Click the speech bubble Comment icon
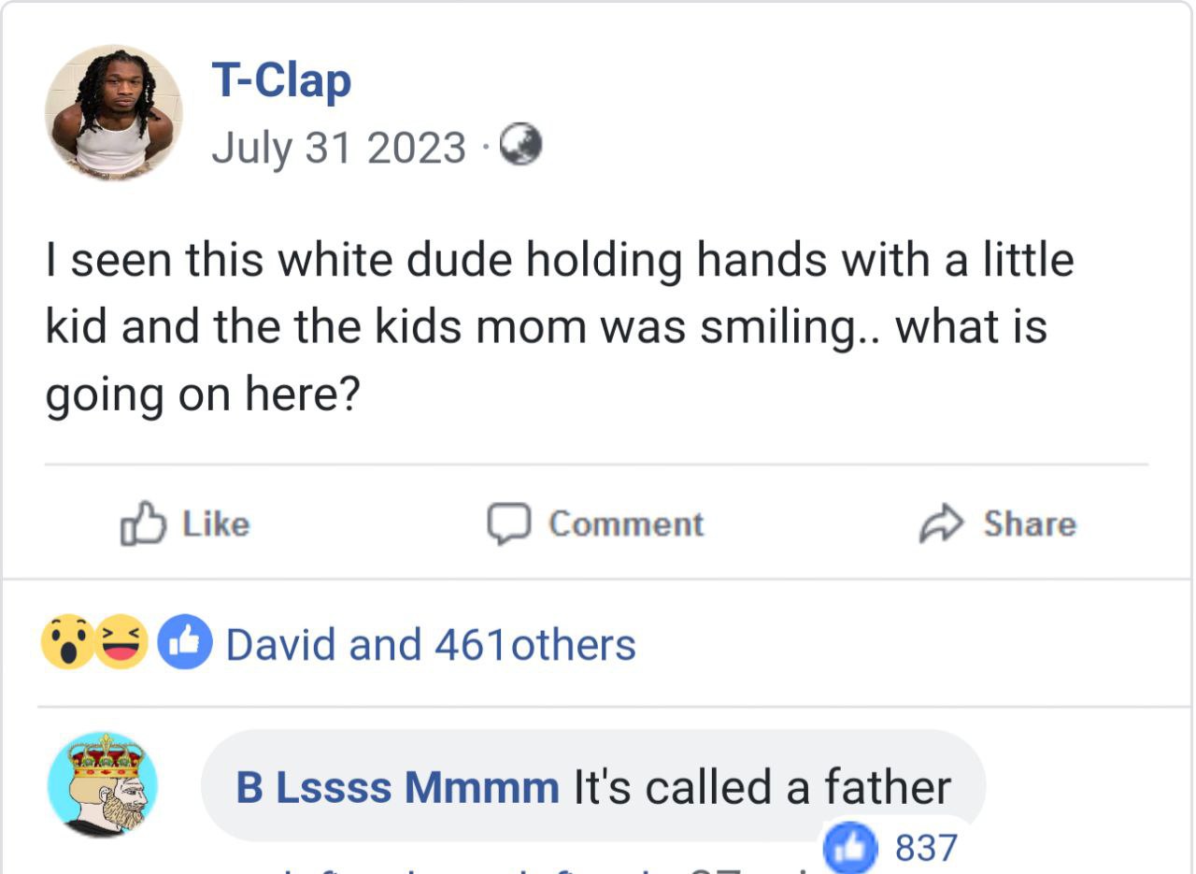The width and height of the screenshot is (1196, 874). [x=509, y=523]
